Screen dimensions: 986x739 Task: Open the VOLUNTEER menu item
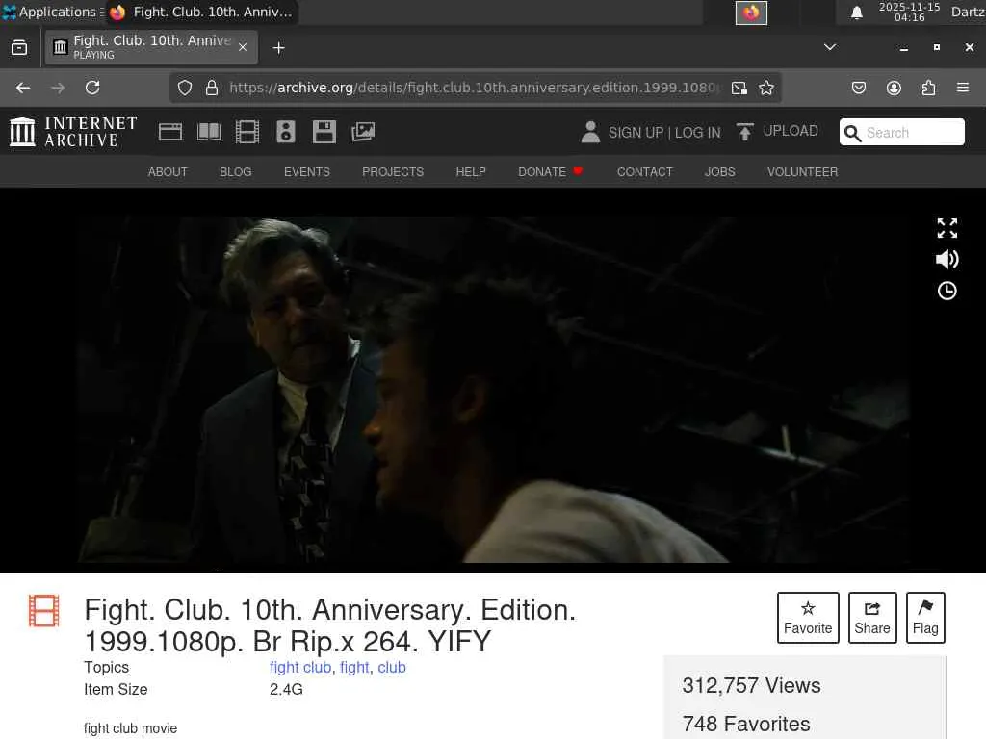pyautogui.click(x=802, y=172)
